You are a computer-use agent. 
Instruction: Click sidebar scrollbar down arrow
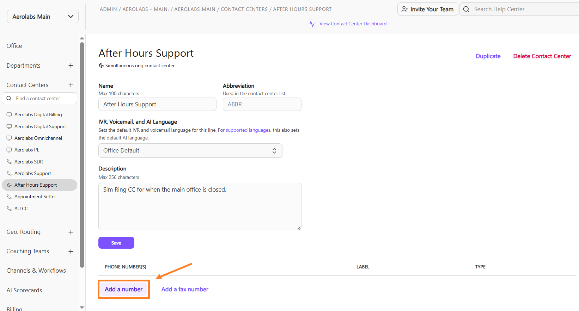tap(82, 307)
